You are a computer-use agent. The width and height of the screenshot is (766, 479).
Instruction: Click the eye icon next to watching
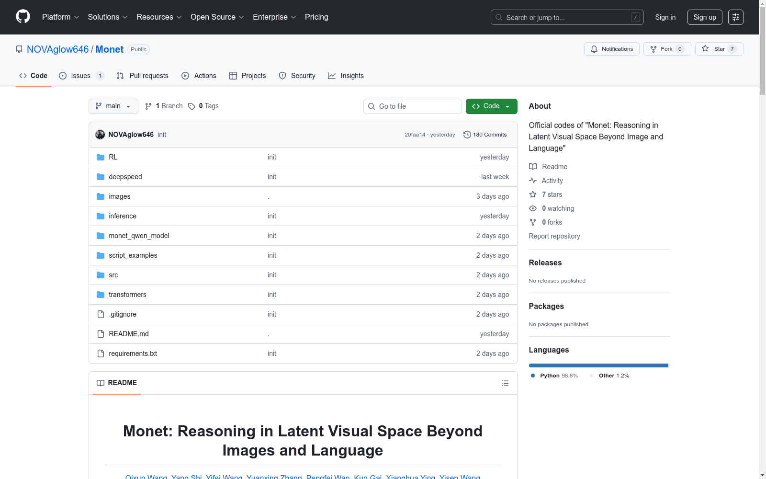533,208
